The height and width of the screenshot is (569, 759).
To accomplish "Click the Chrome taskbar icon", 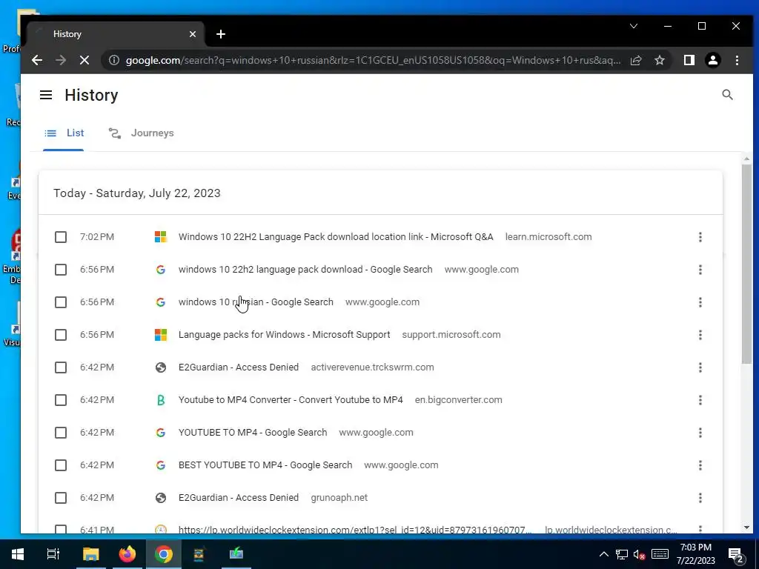I will (164, 554).
